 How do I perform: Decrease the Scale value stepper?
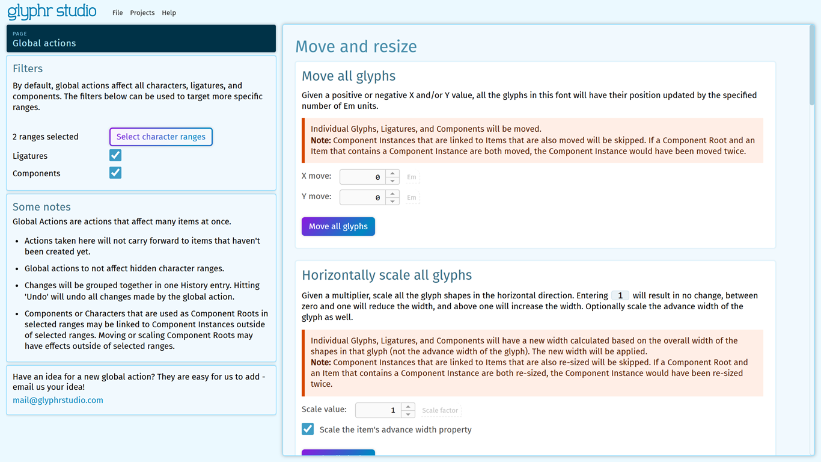pyautogui.click(x=408, y=414)
